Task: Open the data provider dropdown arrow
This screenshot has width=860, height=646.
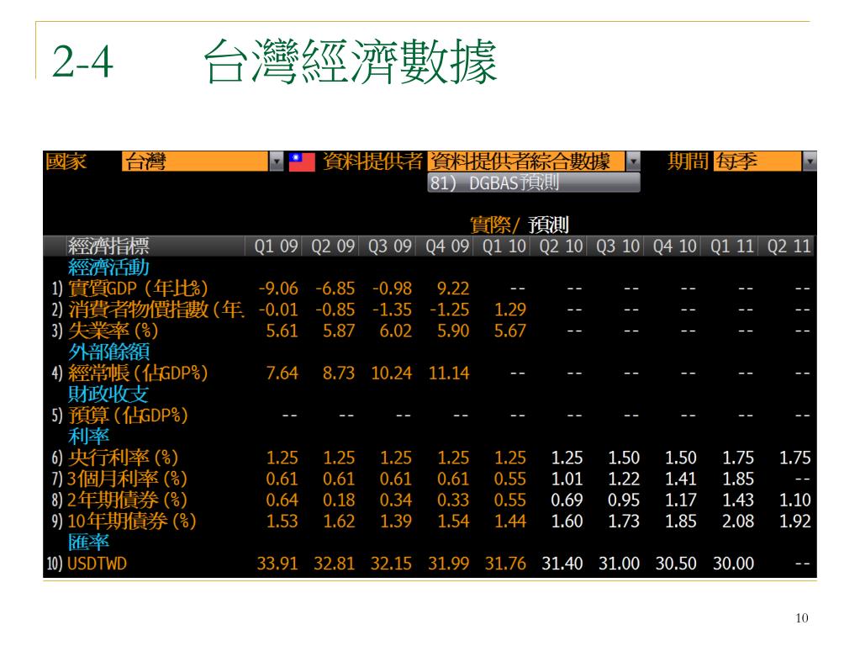Action: 633,161
